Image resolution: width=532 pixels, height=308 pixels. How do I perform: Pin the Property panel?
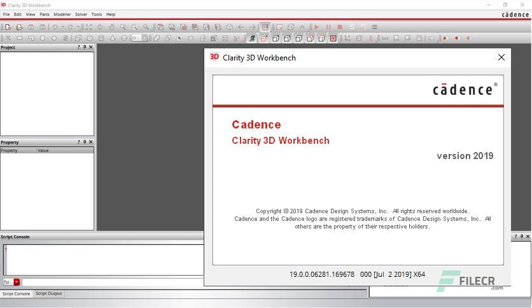point(85,142)
